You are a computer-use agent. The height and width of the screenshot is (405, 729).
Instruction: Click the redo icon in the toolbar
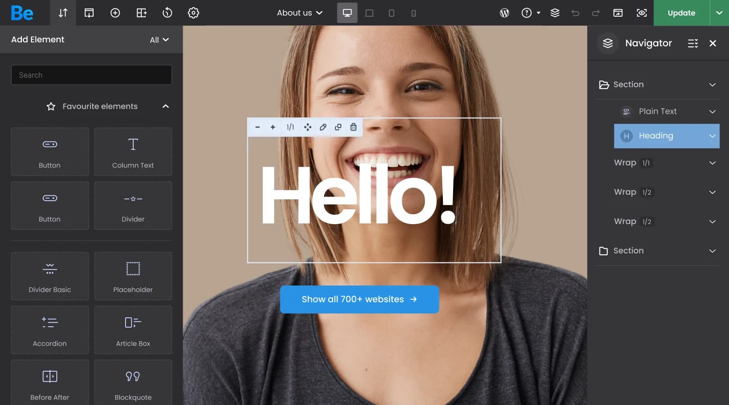click(595, 13)
